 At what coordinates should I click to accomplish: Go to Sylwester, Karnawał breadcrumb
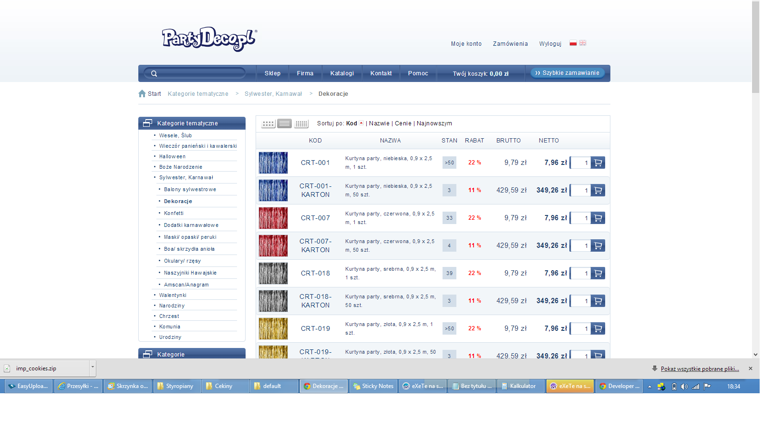click(273, 94)
